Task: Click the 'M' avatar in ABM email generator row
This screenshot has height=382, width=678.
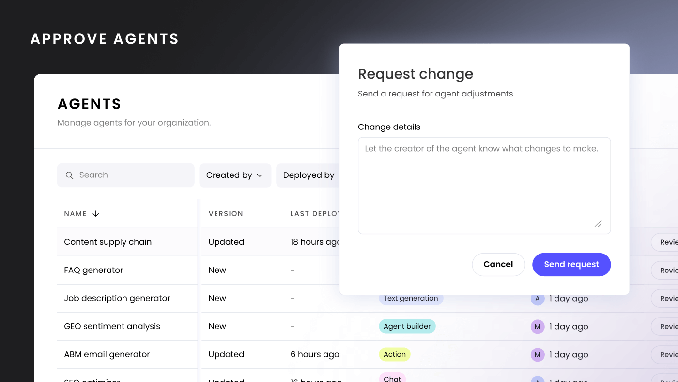Action: [x=537, y=355]
